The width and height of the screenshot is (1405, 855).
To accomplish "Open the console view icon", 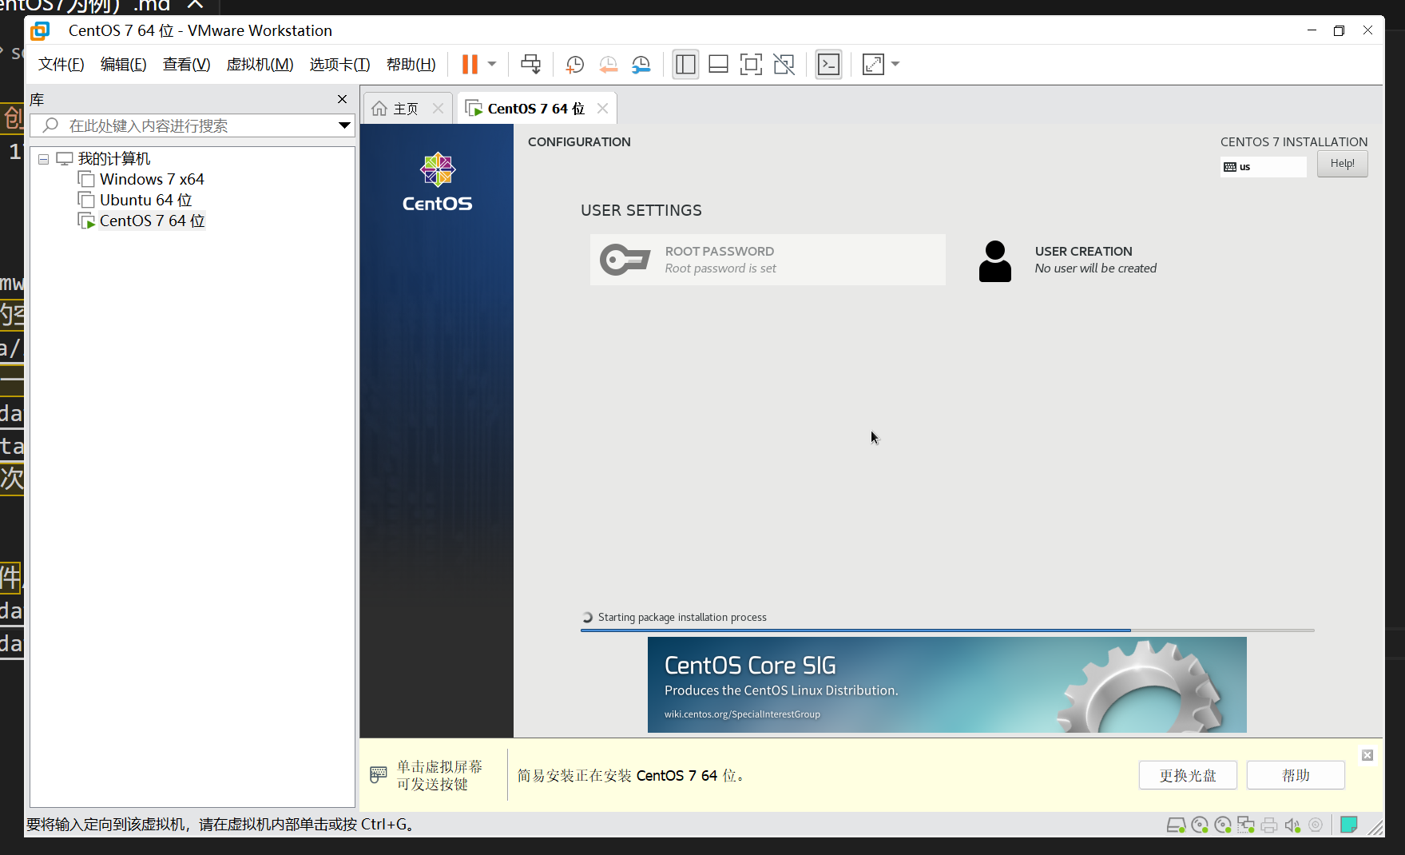I will click(x=828, y=64).
